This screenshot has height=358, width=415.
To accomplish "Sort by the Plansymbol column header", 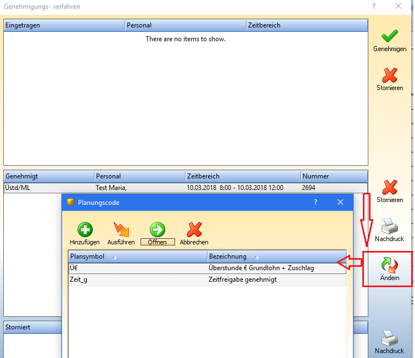I will click(137, 256).
